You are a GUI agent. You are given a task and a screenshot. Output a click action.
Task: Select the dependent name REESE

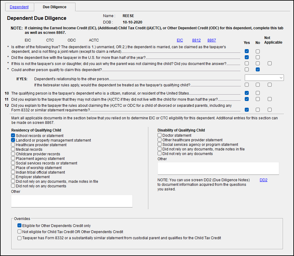click(x=128, y=16)
